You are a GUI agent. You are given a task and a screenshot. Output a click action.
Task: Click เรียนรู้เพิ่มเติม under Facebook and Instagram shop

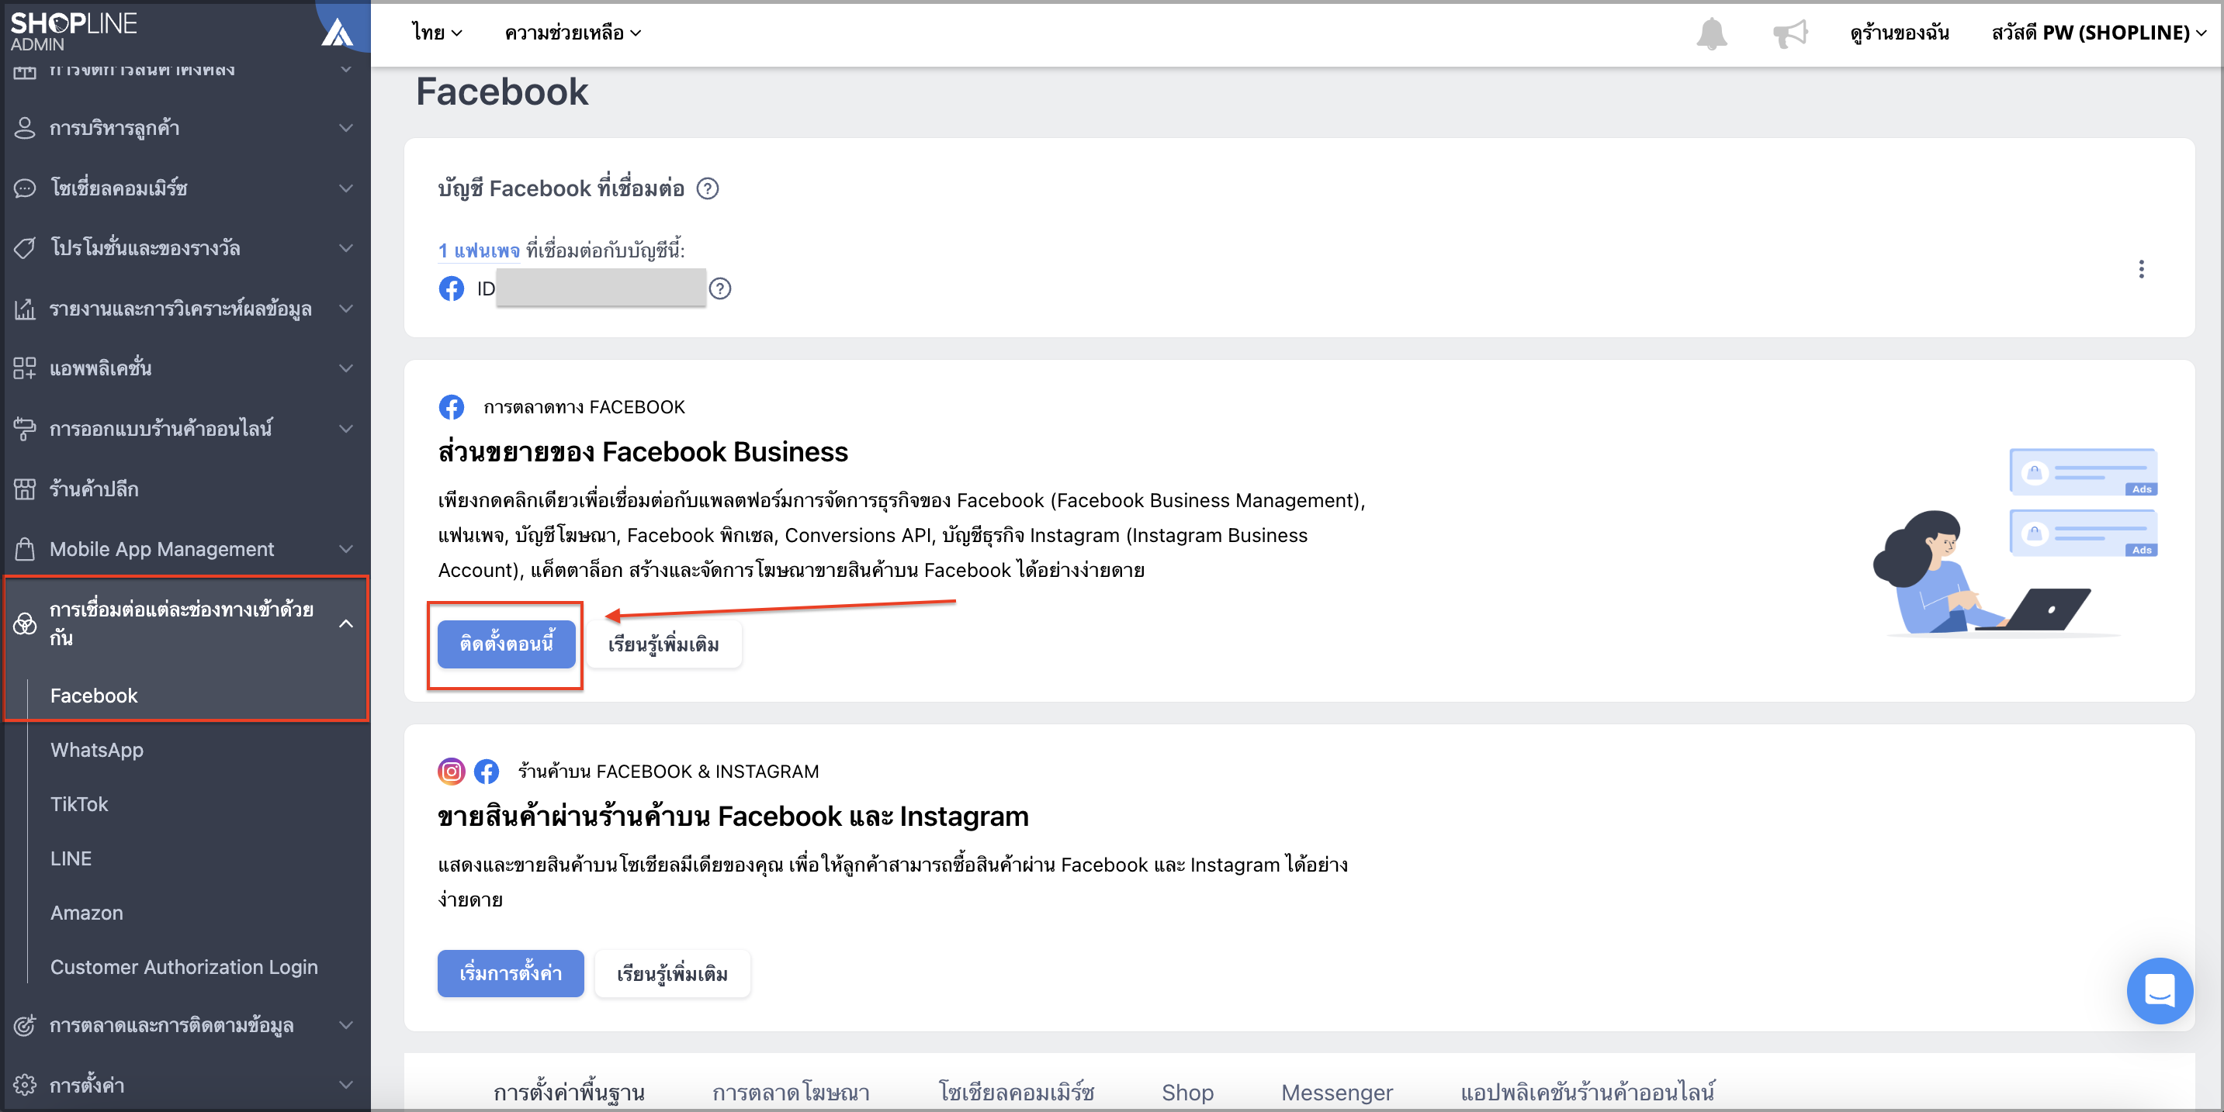click(x=672, y=973)
